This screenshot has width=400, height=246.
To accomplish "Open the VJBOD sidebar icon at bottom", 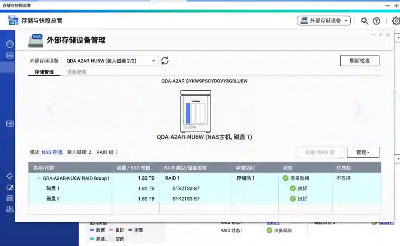I will tap(10, 209).
